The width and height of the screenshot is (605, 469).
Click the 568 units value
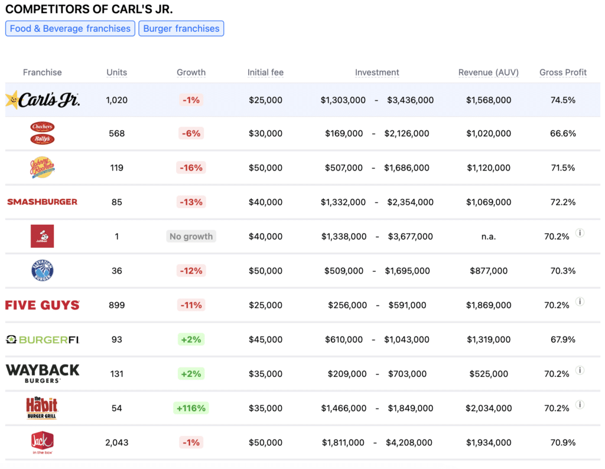pyautogui.click(x=116, y=133)
